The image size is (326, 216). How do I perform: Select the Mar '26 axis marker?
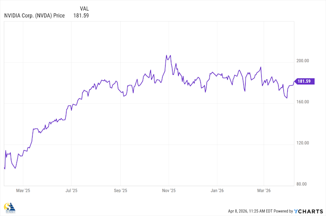(264, 190)
